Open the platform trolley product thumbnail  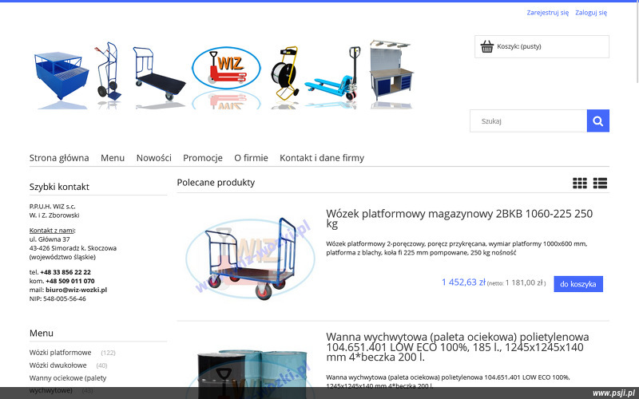click(x=250, y=259)
